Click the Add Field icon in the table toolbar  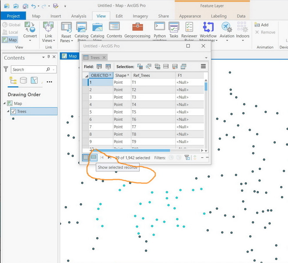(99, 67)
